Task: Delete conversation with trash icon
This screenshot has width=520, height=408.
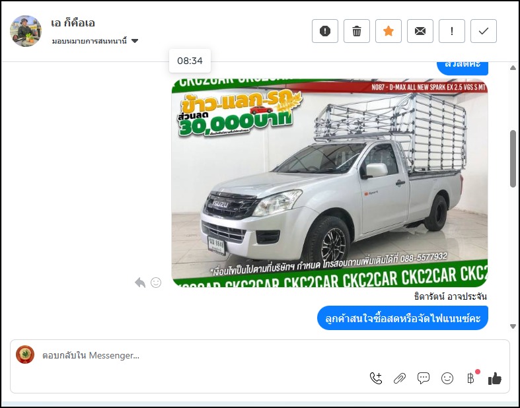Action: click(x=357, y=31)
